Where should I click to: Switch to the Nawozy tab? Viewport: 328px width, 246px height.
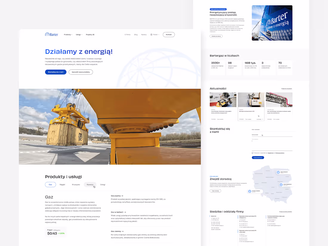(90, 184)
